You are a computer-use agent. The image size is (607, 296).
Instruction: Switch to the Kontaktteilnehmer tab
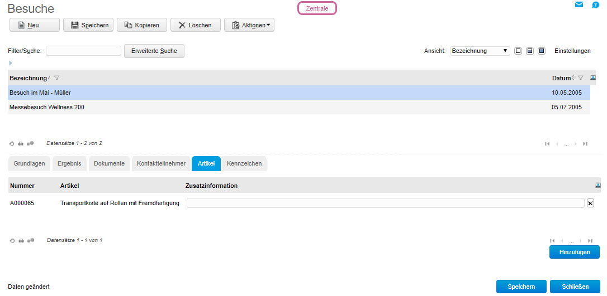pyautogui.click(x=161, y=164)
